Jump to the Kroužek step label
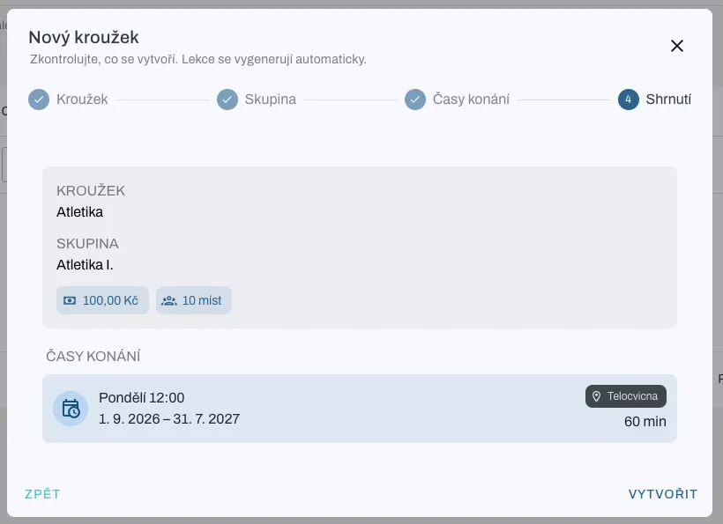Image resolution: width=723 pixels, height=524 pixels. (x=82, y=99)
